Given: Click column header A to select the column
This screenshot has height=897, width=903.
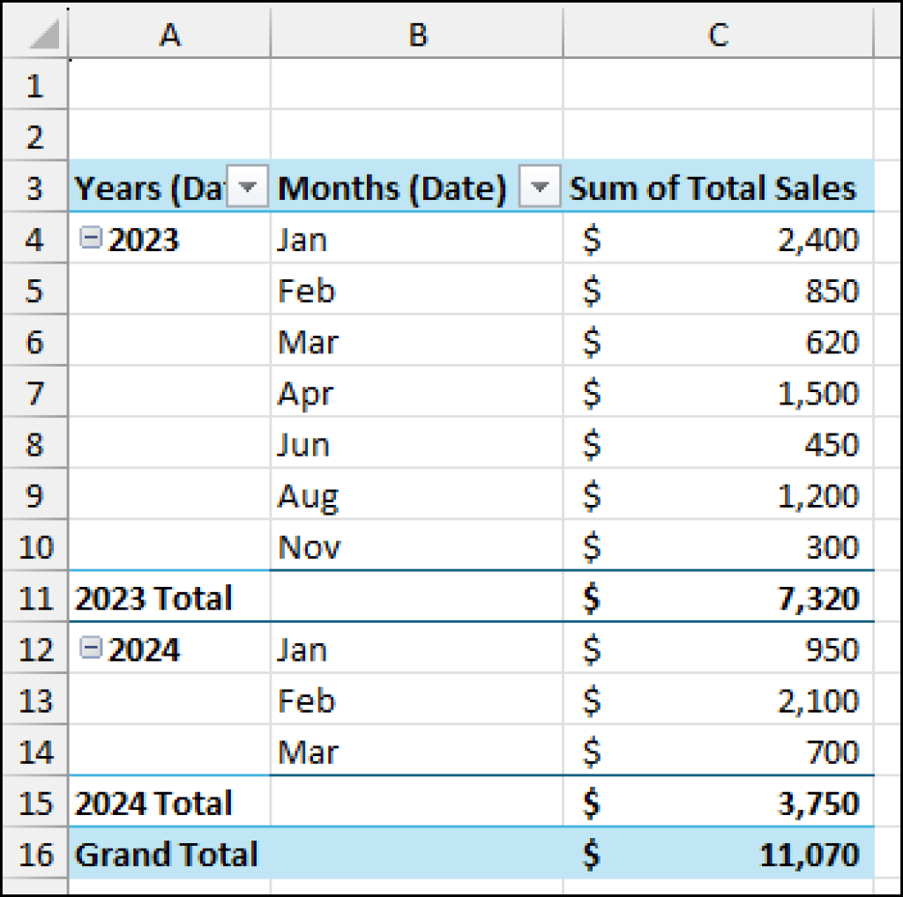Looking at the screenshot, I should 169,35.
